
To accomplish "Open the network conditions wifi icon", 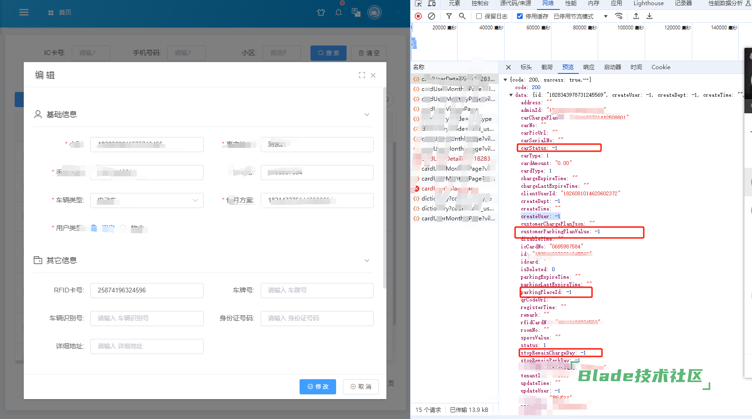I will [619, 16].
